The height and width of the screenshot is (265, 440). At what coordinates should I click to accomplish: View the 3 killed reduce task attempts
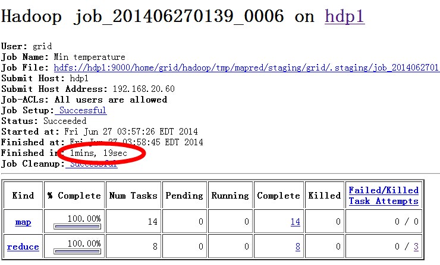point(416,247)
